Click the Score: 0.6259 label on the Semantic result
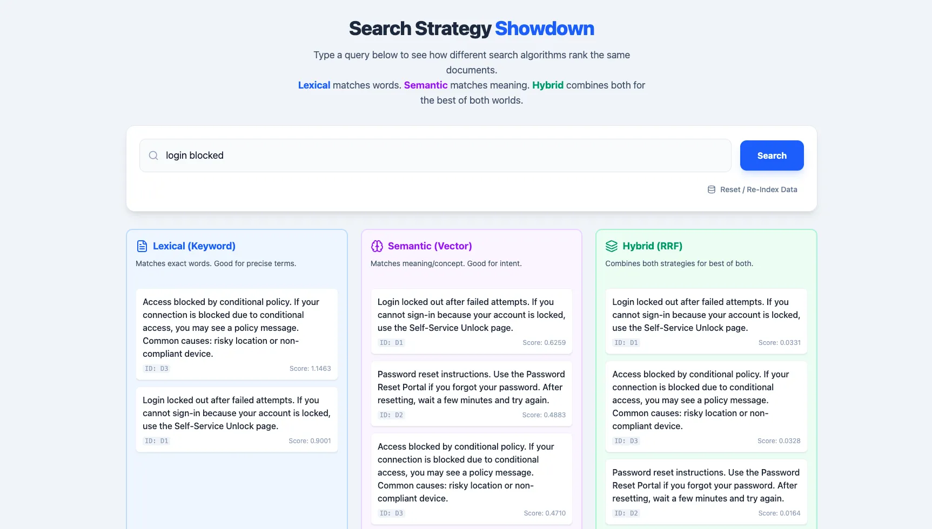Screen dimensions: 932x529 544,342
